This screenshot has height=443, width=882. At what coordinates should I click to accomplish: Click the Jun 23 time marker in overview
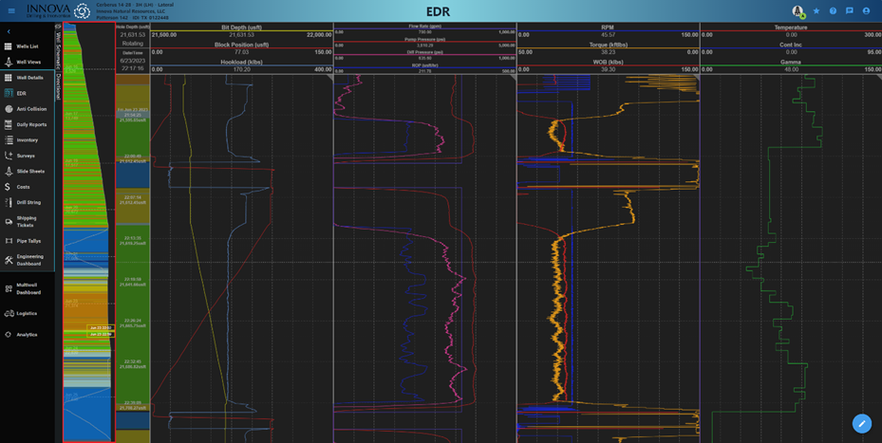[101, 327]
